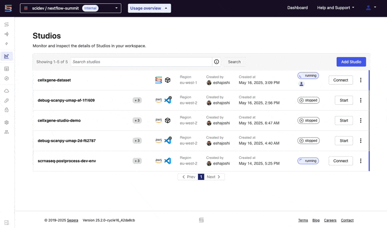The width and height of the screenshot is (387, 228).
Task: Open the settings gear in left sidebar
Action: pos(7,122)
